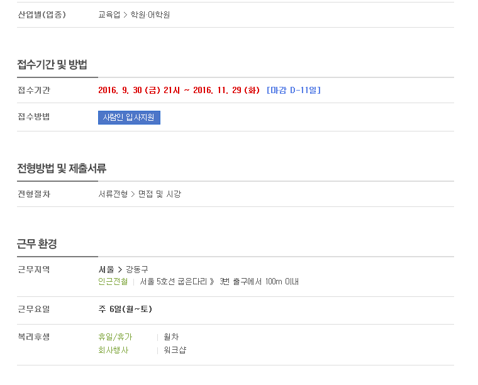Click the 교육업 industry category
This screenshot has height=385, width=478.
[109, 14]
